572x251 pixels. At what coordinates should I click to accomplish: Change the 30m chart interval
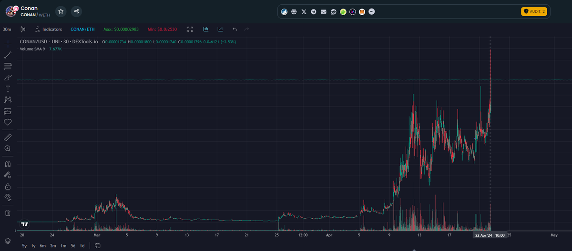[7, 29]
